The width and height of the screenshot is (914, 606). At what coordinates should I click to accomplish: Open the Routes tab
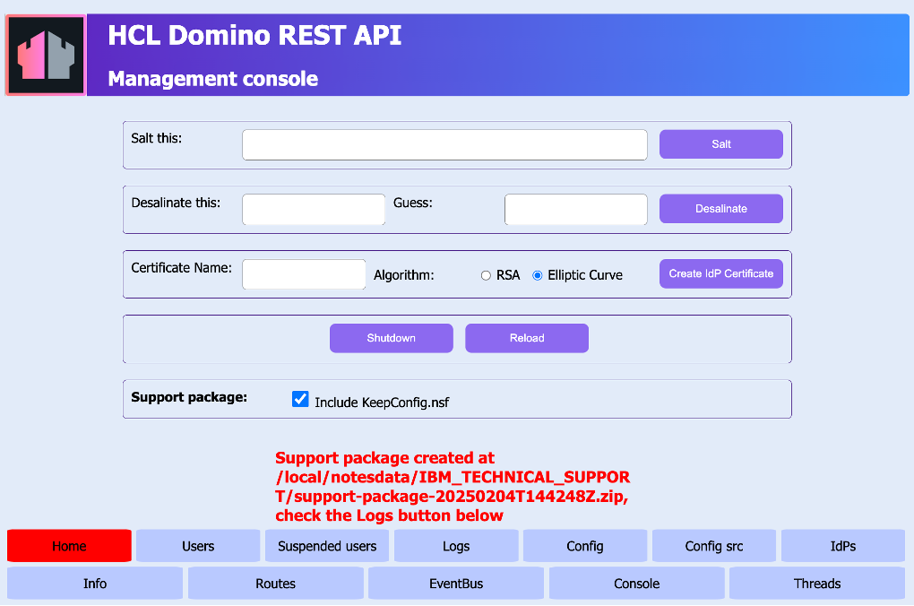[276, 584]
